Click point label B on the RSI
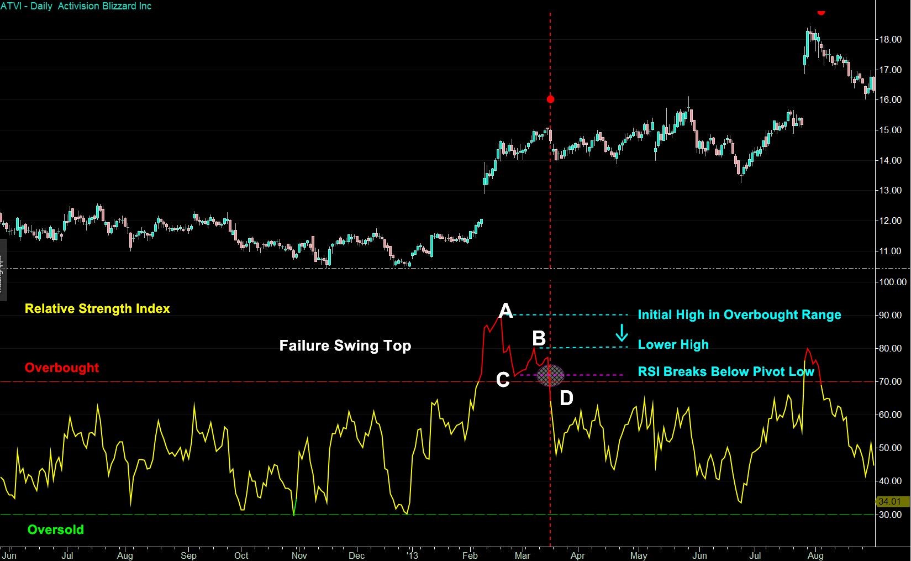 539,338
